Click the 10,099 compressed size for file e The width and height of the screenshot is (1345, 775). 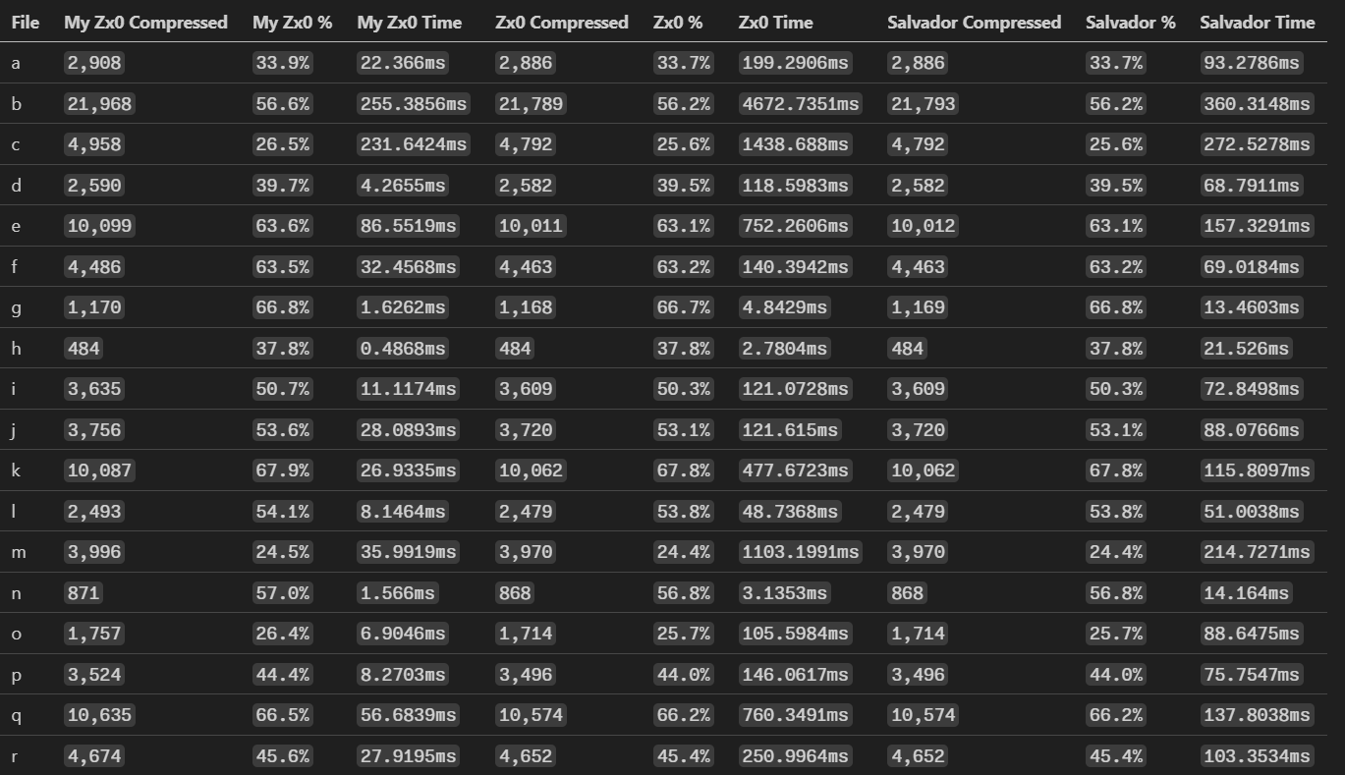[99, 226]
